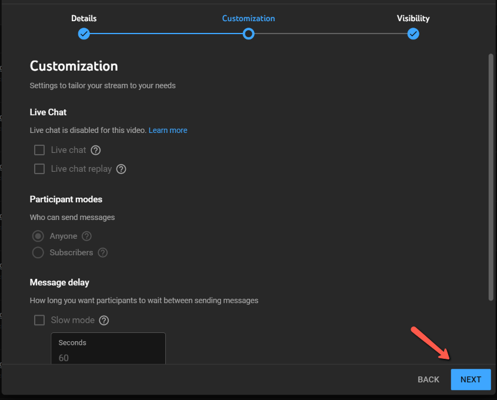Select the Subscribers radio button
Viewport: 497px width, 400px height.
click(38, 252)
